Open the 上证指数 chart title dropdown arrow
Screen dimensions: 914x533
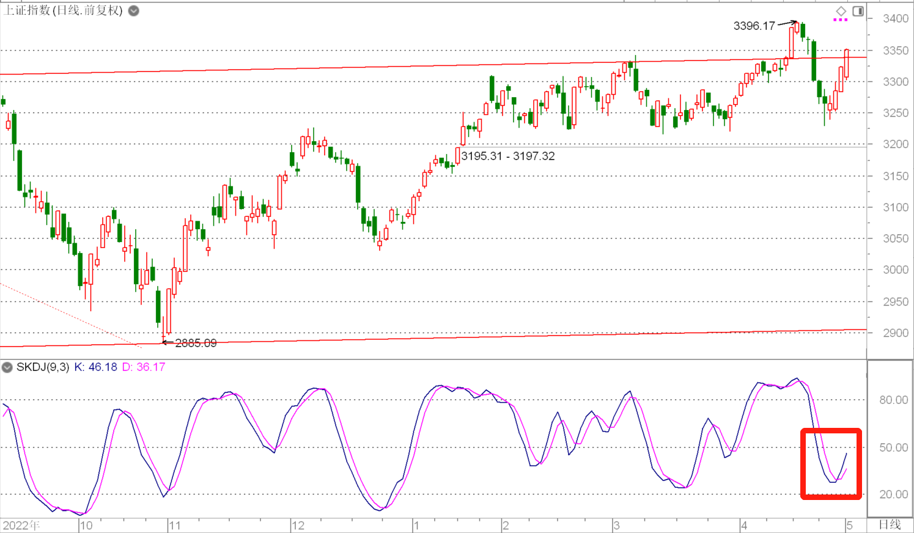(x=133, y=10)
